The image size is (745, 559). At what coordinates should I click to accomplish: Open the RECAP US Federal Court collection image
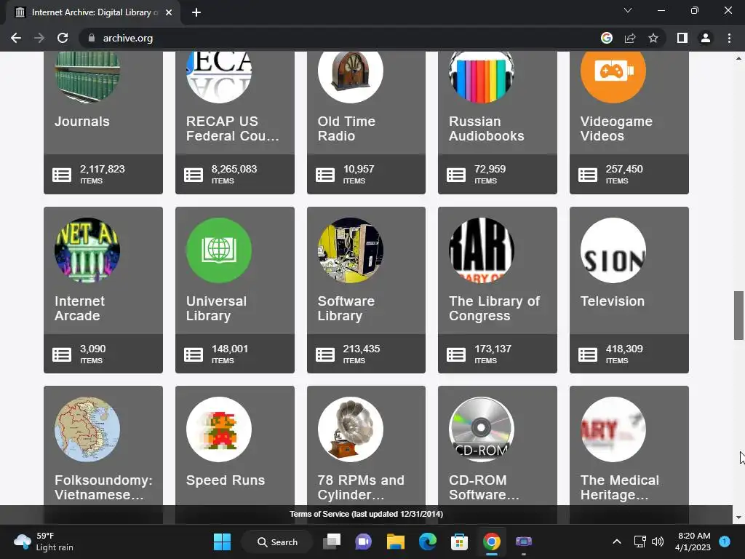point(219,77)
